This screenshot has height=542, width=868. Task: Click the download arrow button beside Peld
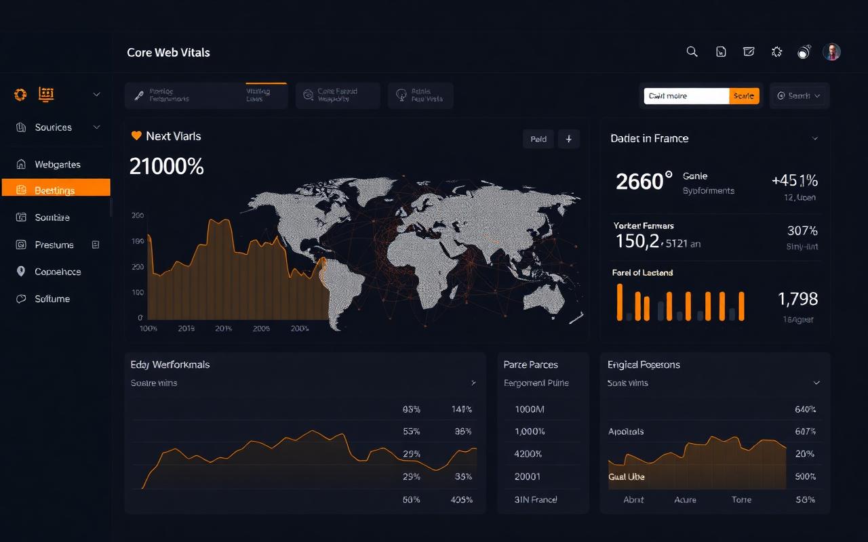(x=568, y=139)
